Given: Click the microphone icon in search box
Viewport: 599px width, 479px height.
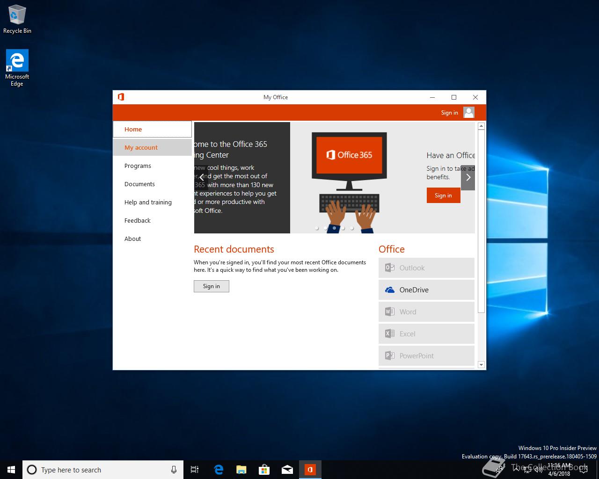Looking at the screenshot, I should (174, 470).
